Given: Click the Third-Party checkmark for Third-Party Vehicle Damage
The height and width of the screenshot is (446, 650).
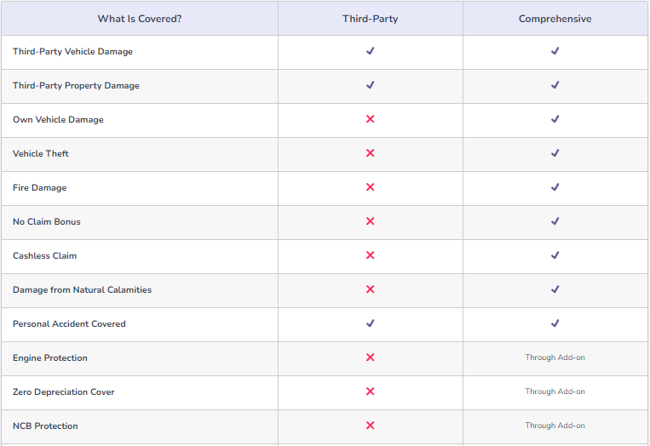Looking at the screenshot, I should pyautogui.click(x=370, y=51).
